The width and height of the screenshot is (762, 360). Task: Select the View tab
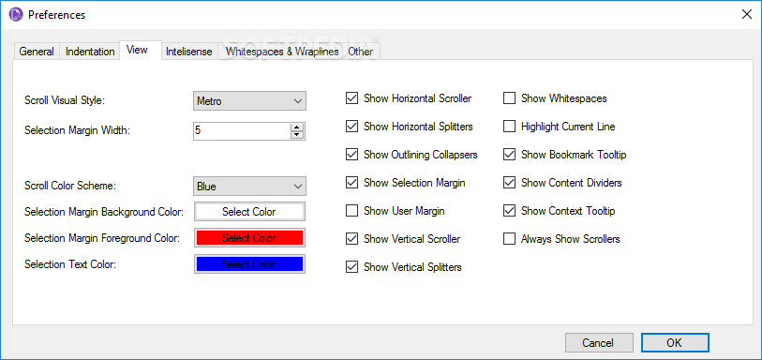[141, 50]
